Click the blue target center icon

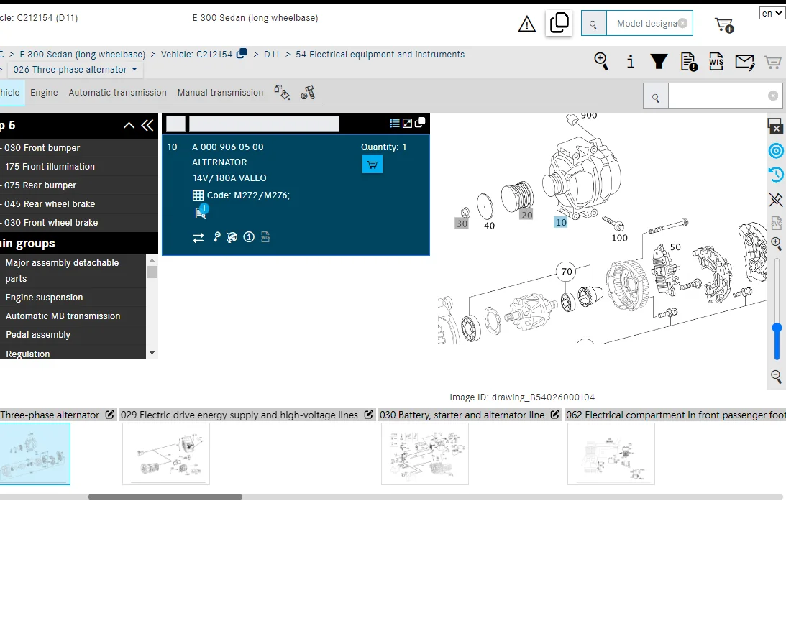pyautogui.click(x=776, y=151)
